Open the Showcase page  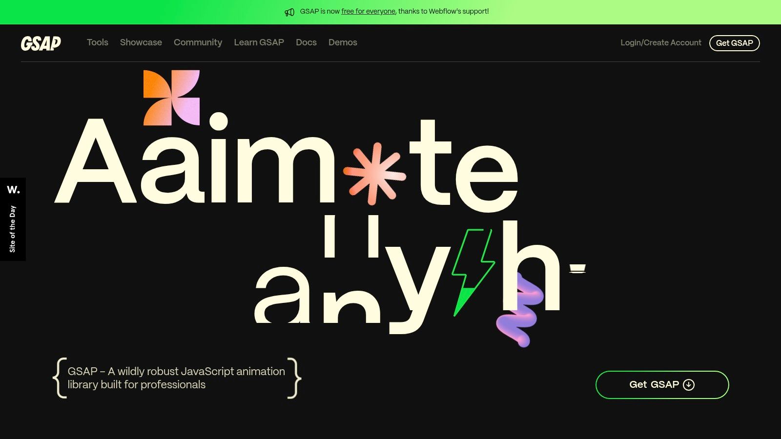[x=141, y=43]
